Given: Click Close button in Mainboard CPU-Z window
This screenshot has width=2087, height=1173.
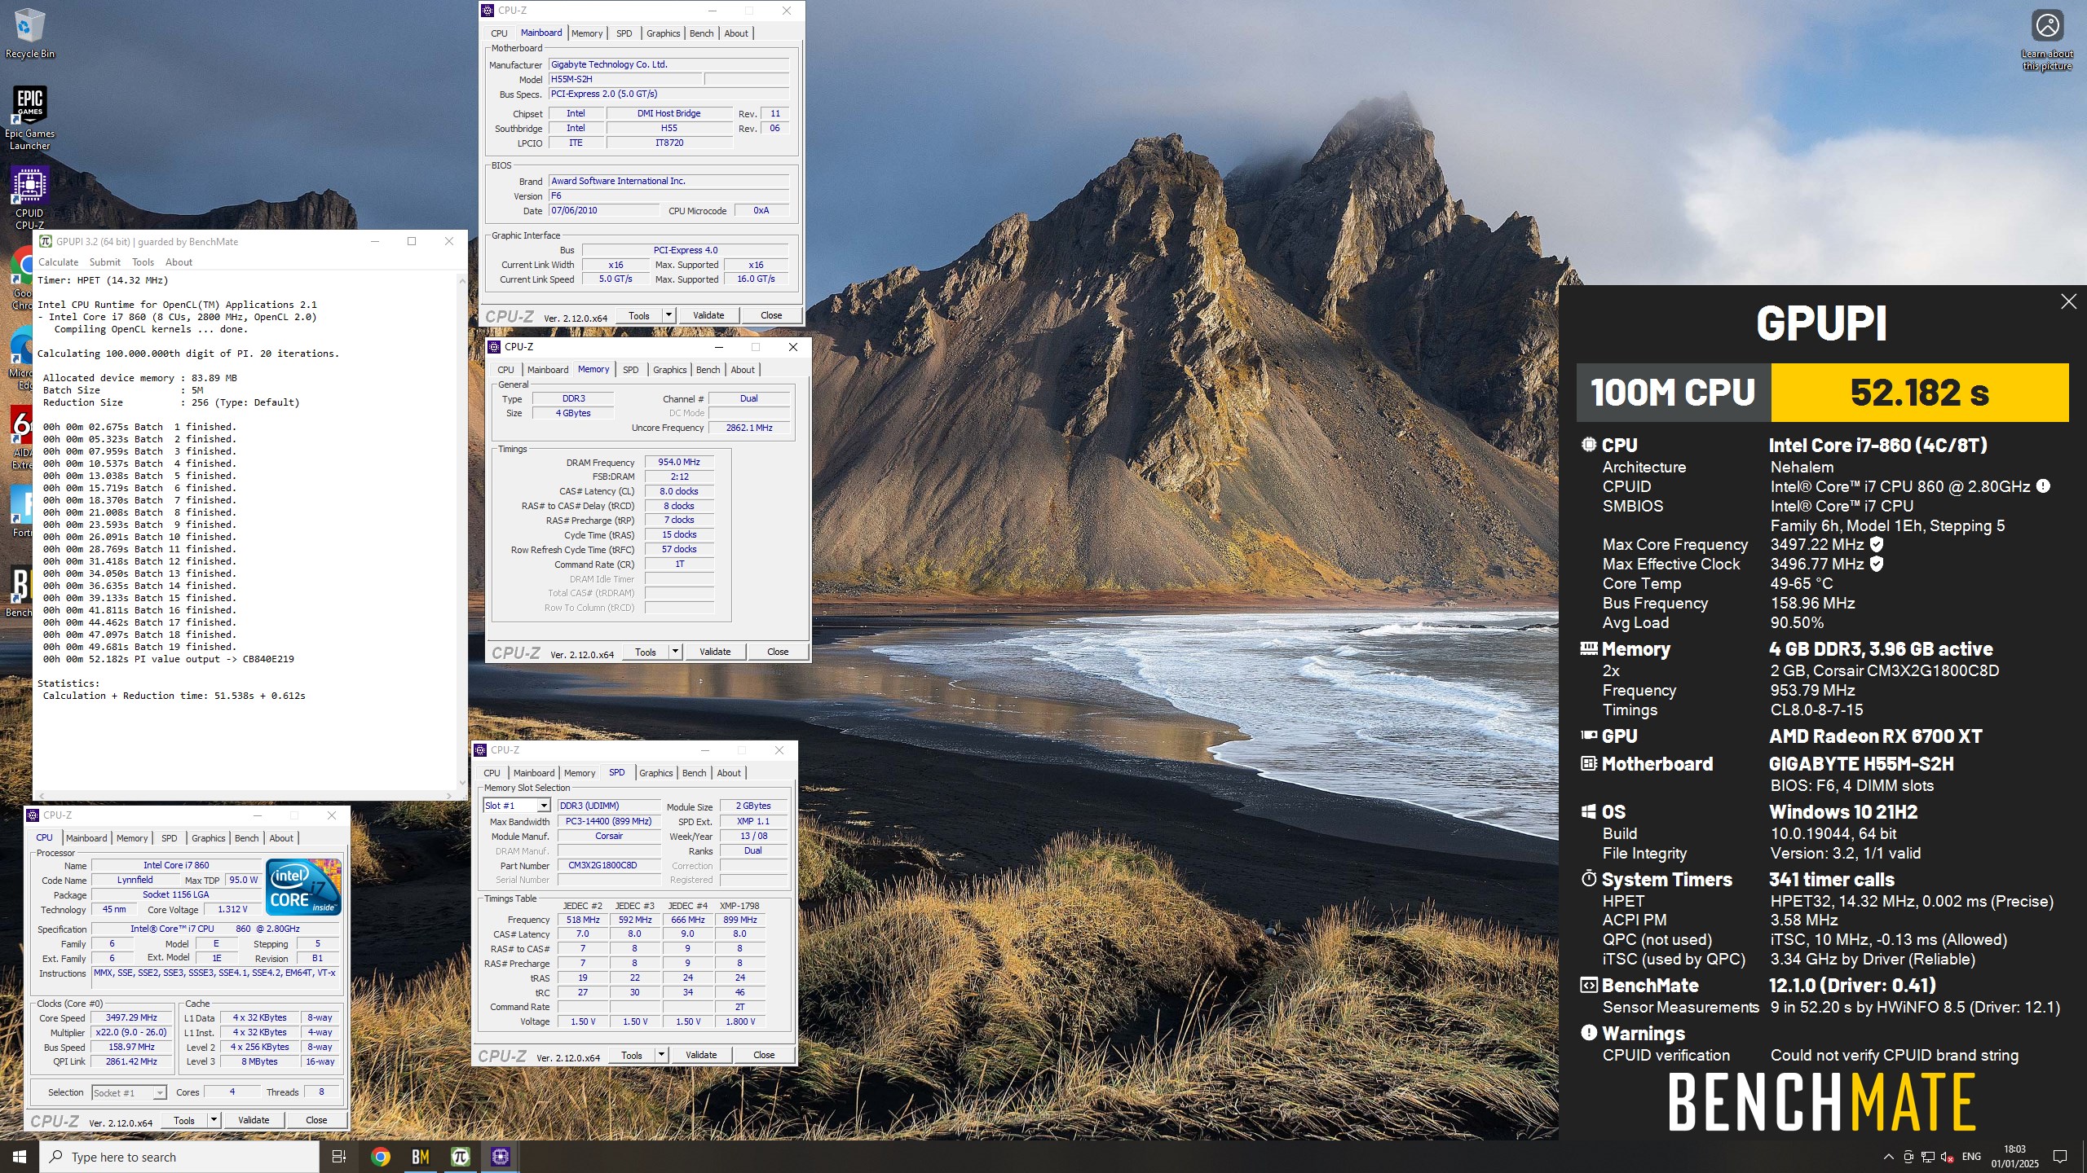Looking at the screenshot, I should tap(770, 315).
